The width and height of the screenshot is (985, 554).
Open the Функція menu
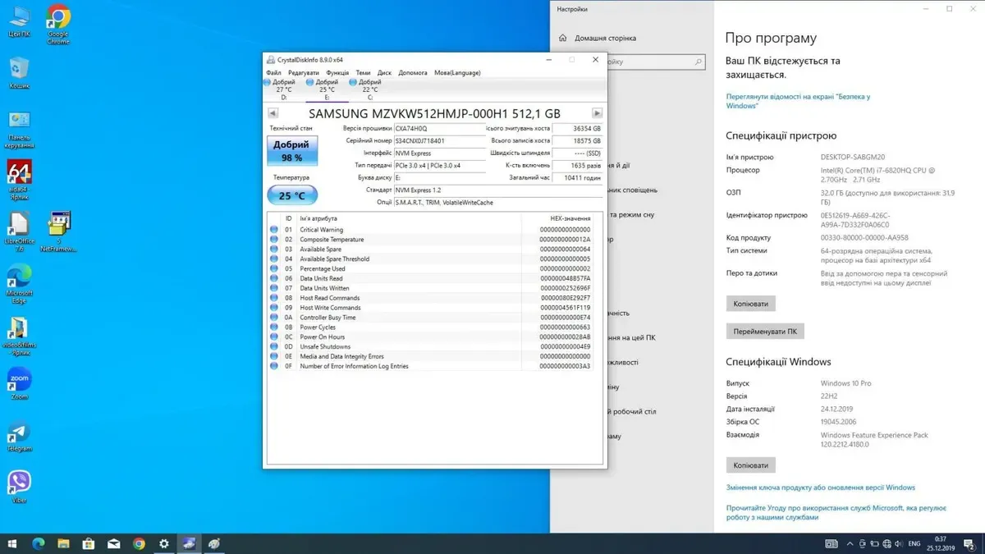pos(337,72)
